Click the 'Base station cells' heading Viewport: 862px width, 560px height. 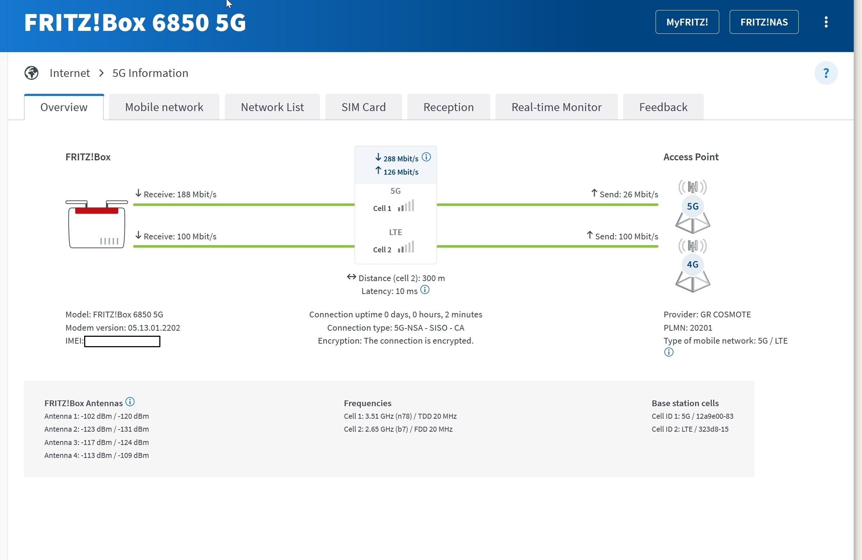685,403
